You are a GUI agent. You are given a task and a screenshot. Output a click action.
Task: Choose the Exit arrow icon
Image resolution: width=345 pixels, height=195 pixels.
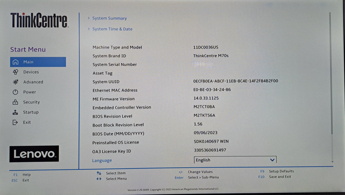pos(15,122)
